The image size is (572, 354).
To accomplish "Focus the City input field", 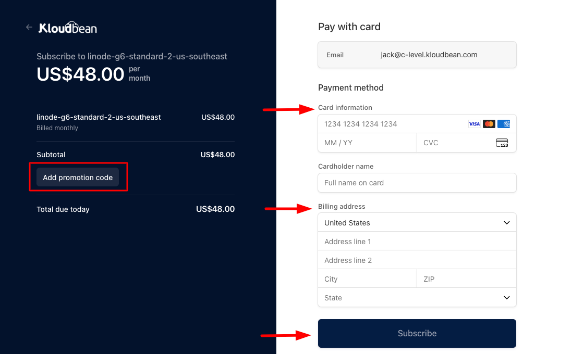I will (367, 279).
